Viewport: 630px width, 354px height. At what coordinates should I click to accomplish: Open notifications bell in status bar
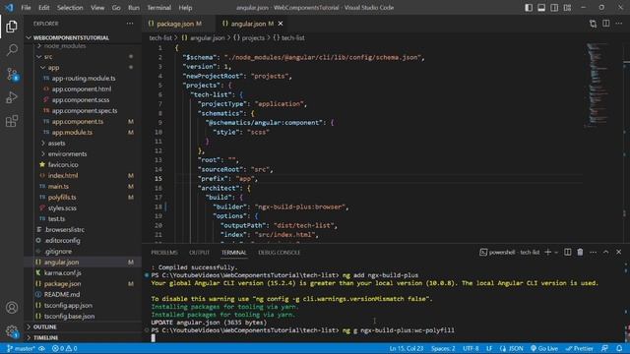(619, 348)
